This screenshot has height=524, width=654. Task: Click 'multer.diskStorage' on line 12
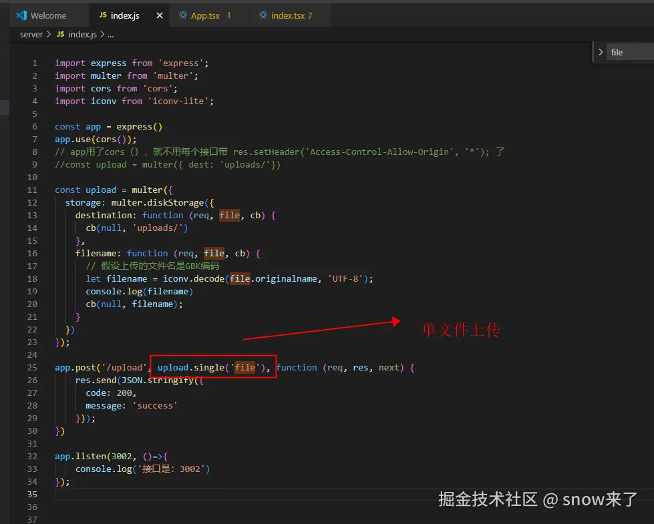tap(157, 203)
